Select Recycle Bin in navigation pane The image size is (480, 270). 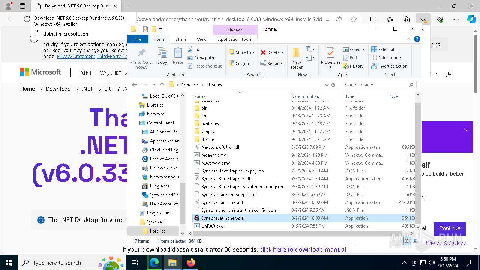[x=158, y=213]
